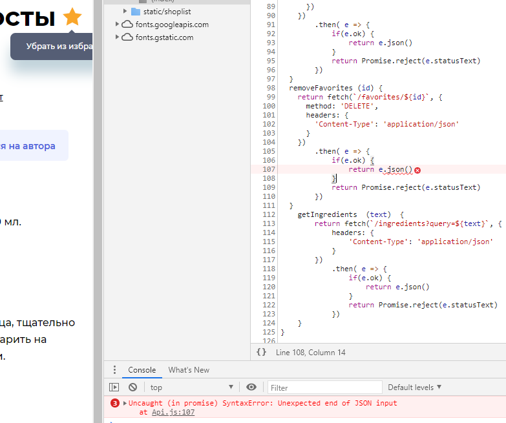Select the fonts.googleapis.com tree row
The image size is (506, 423).
pyautogui.click(x=177, y=25)
